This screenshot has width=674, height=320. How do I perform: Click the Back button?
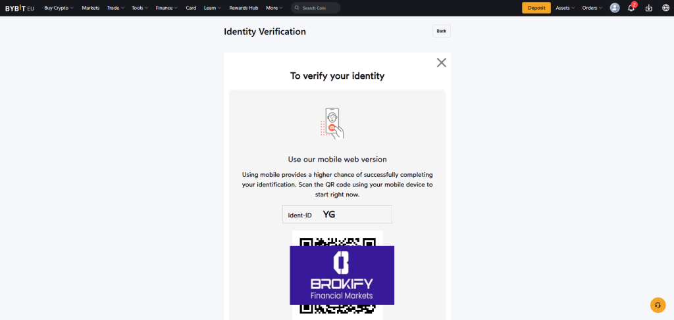pos(441,31)
